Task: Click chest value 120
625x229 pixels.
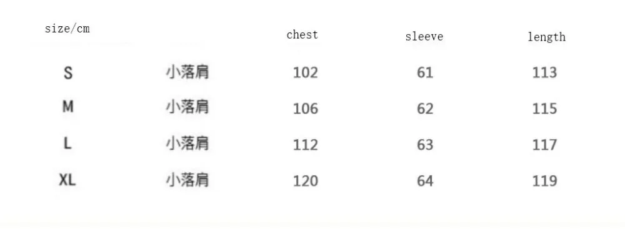Action: click(306, 181)
